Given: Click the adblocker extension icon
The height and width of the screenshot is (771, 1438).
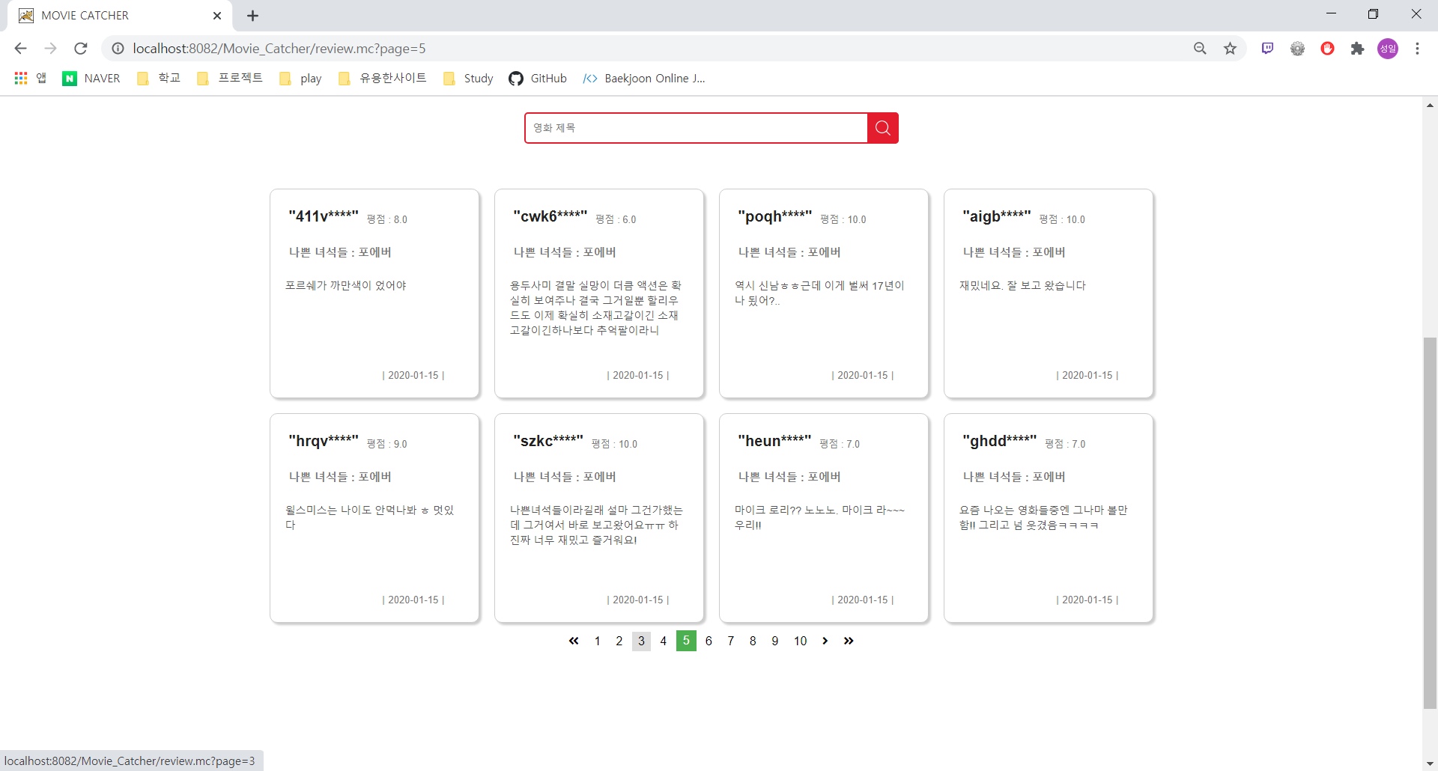Looking at the screenshot, I should coord(1327,48).
